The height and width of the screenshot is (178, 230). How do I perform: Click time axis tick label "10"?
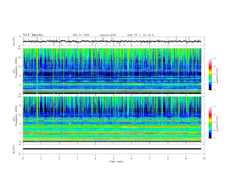[204, 159]
